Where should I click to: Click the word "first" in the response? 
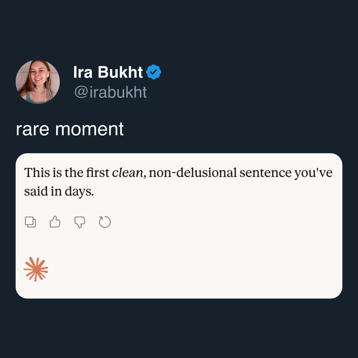pos(98,173)
